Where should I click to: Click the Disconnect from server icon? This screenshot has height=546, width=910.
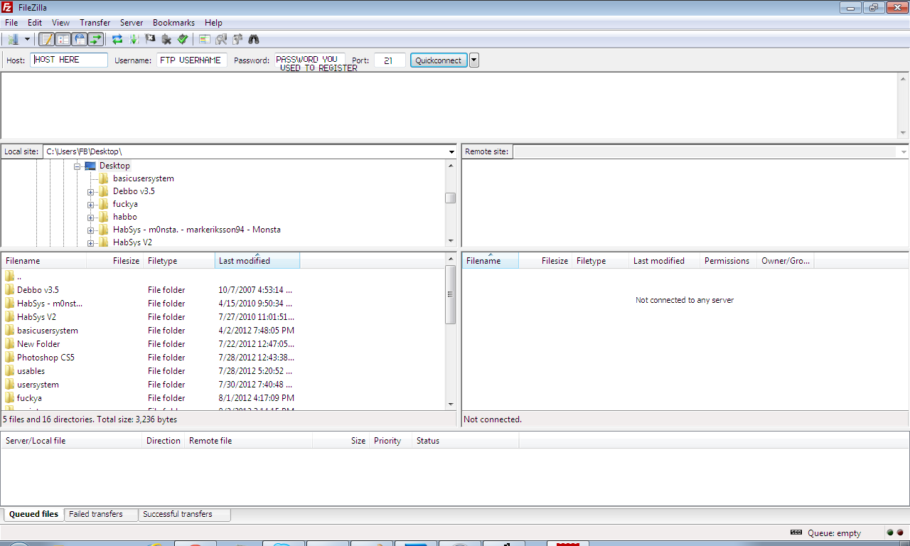[166, 39]
